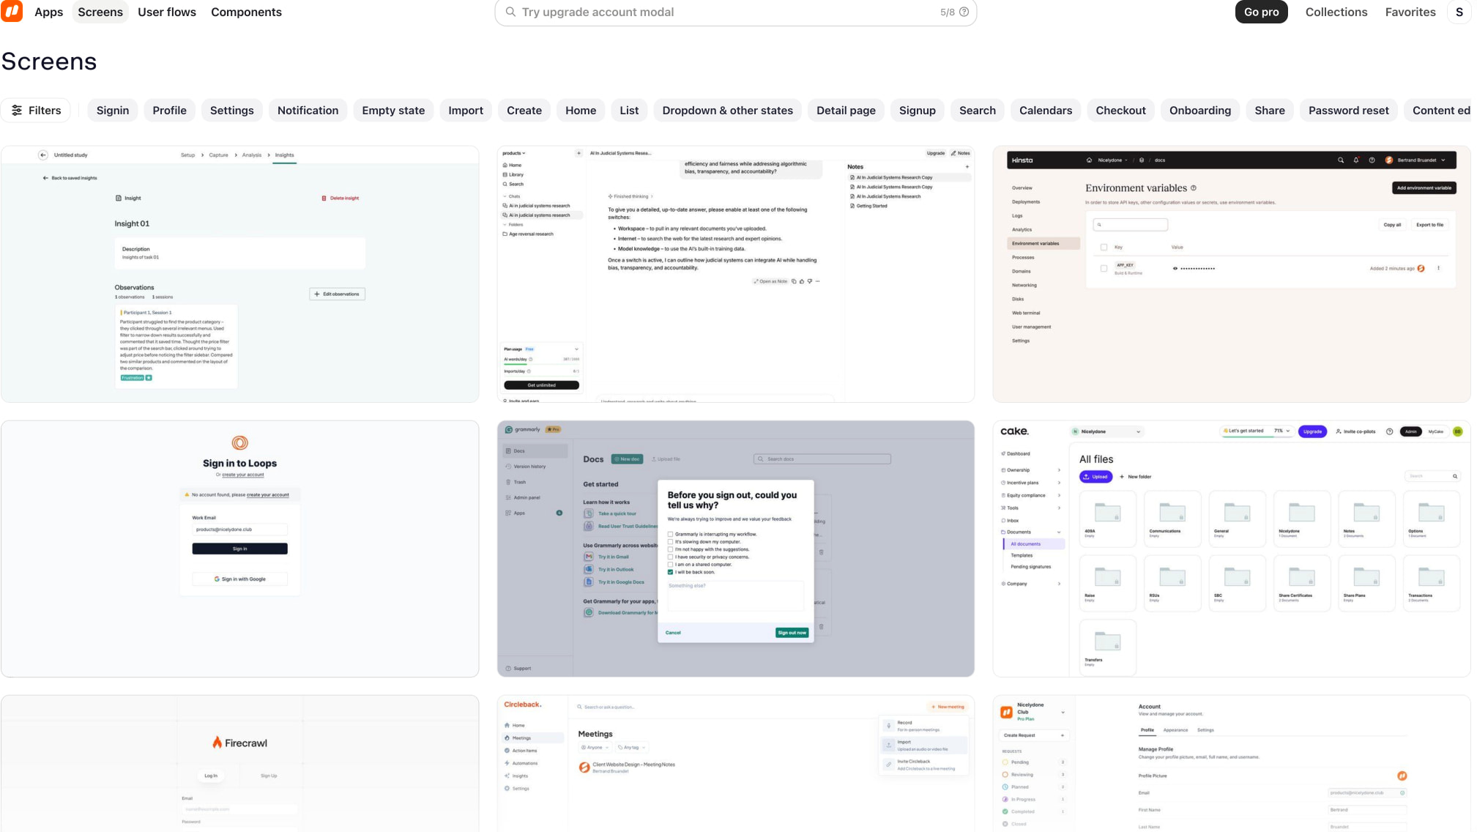This screenshot has height=832, width=1477.
Task: Click the orange site logo
Action: 12,11
